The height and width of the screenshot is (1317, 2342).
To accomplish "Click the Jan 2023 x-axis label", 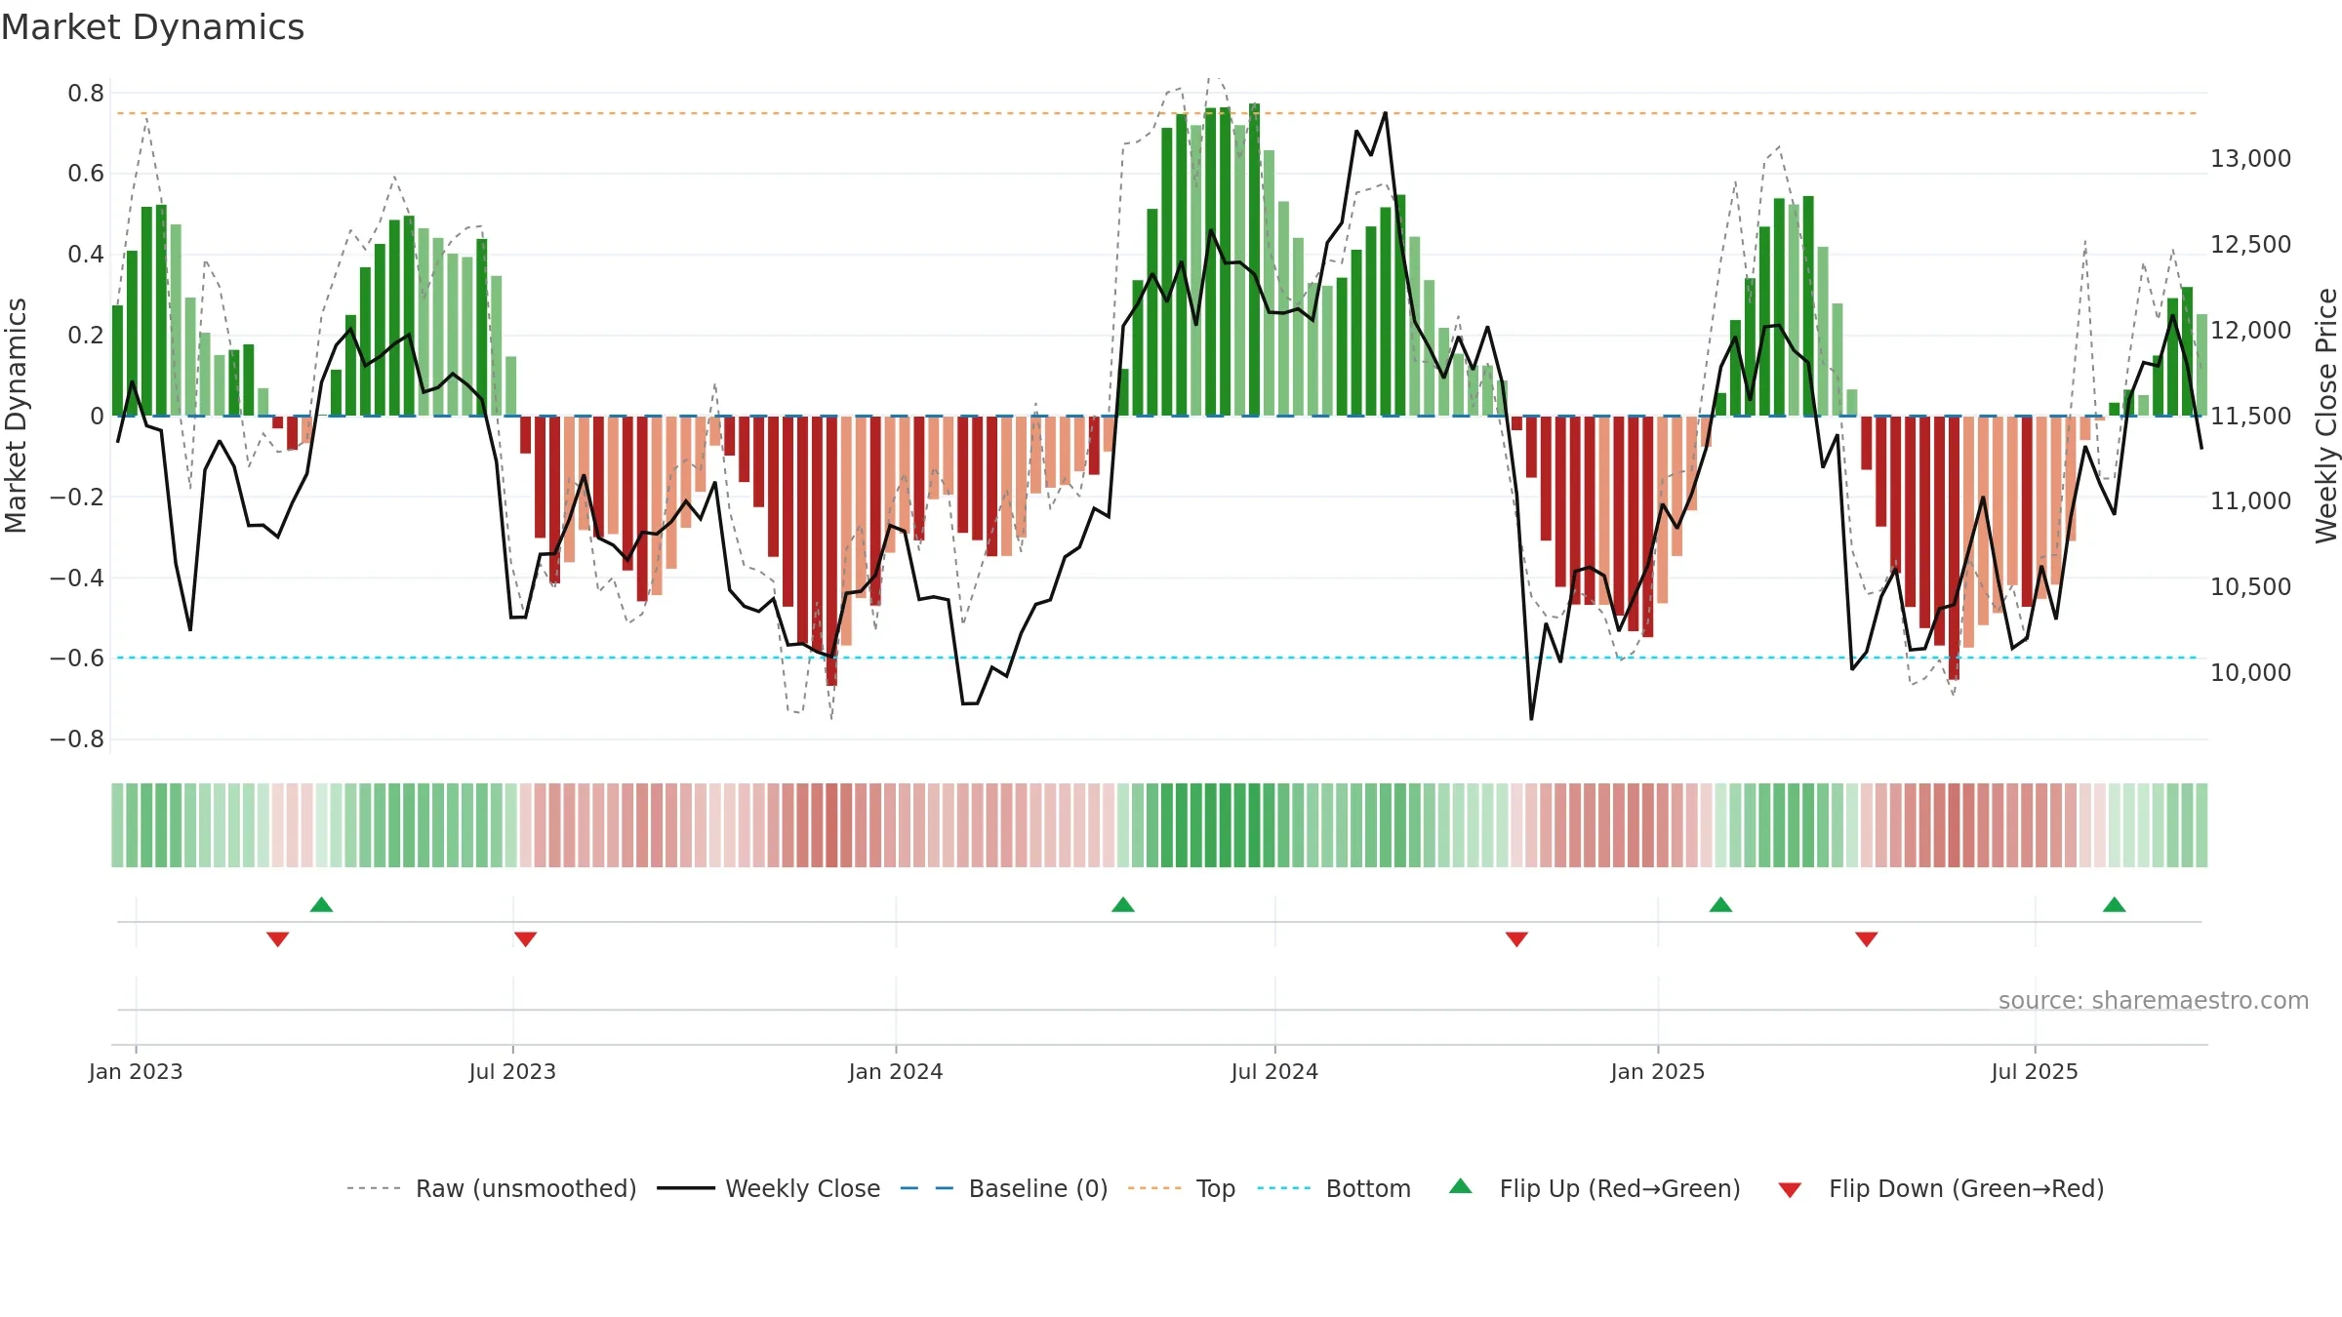I will point(136,1071).
